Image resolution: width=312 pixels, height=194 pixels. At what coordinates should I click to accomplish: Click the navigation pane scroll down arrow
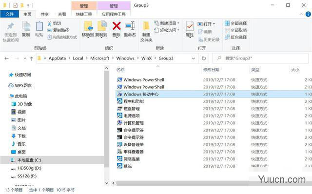click(107, 183)
